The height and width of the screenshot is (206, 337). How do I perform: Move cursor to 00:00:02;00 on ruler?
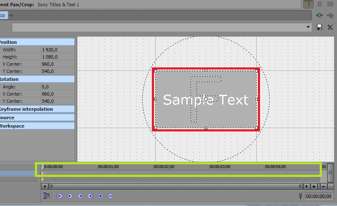(x=164, y=167)
